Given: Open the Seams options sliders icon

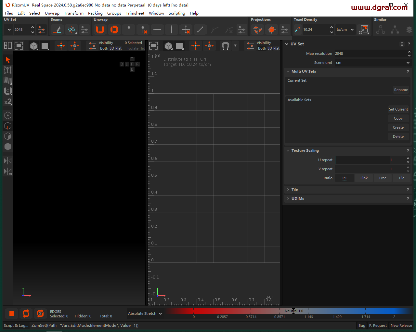Looking at the screenshot, I should (84, 30).
